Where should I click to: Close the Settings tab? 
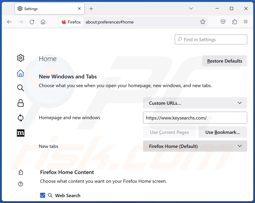pyautogui.click(x=79, y=9)
